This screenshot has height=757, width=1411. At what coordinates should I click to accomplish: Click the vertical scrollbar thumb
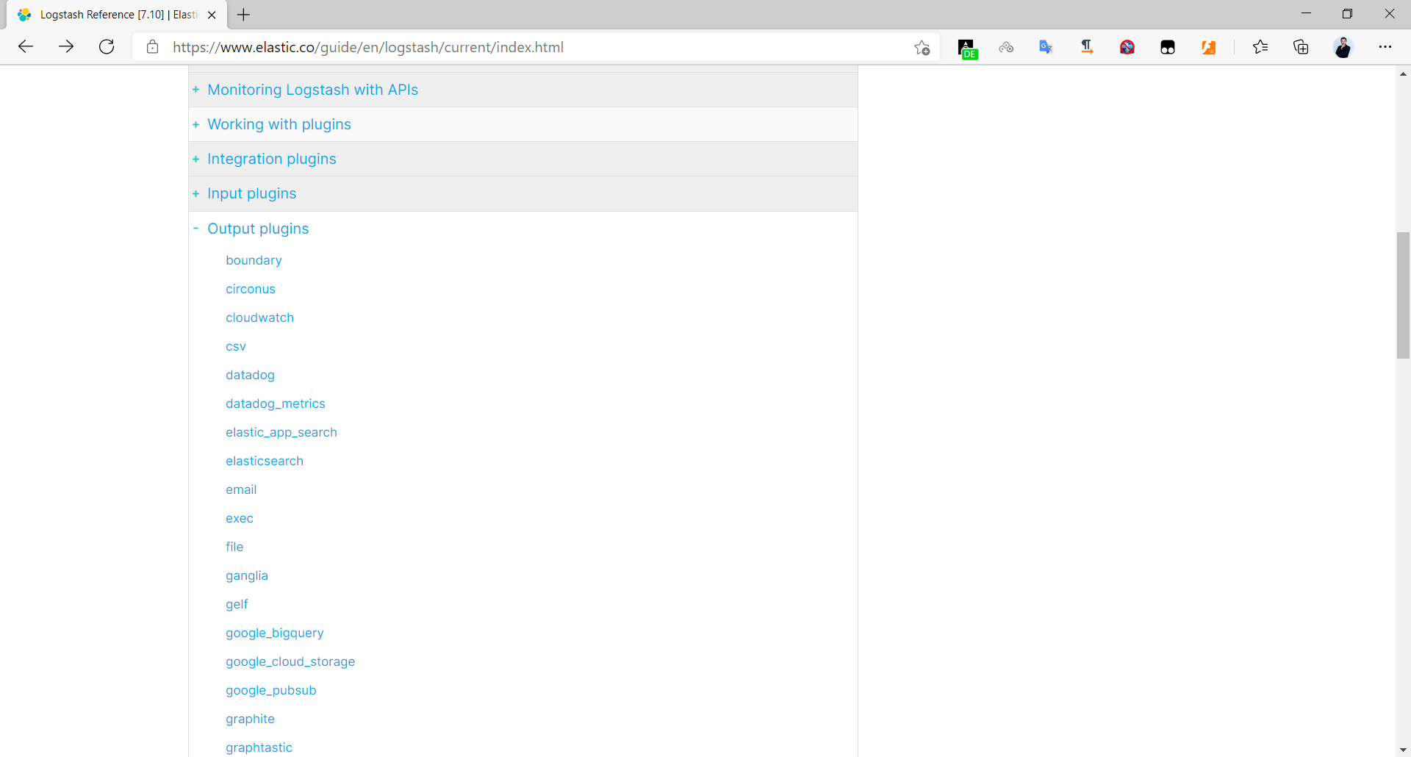click(x=1403, y=295)
